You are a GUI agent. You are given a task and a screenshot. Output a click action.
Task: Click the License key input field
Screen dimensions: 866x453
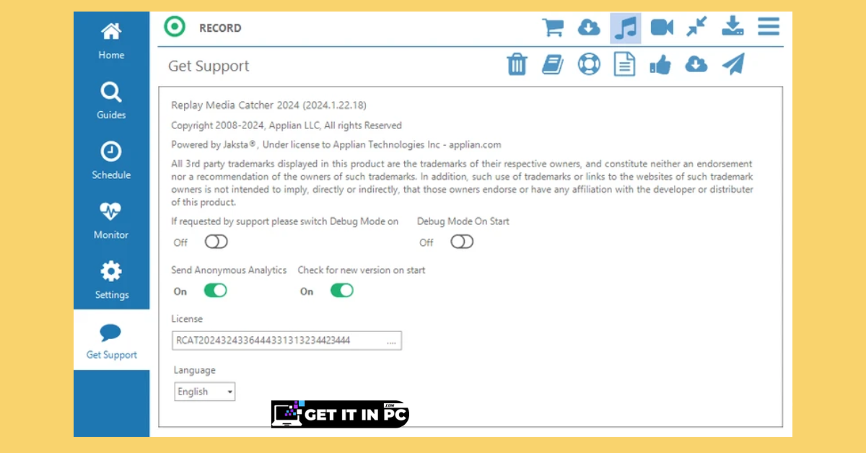287,340
